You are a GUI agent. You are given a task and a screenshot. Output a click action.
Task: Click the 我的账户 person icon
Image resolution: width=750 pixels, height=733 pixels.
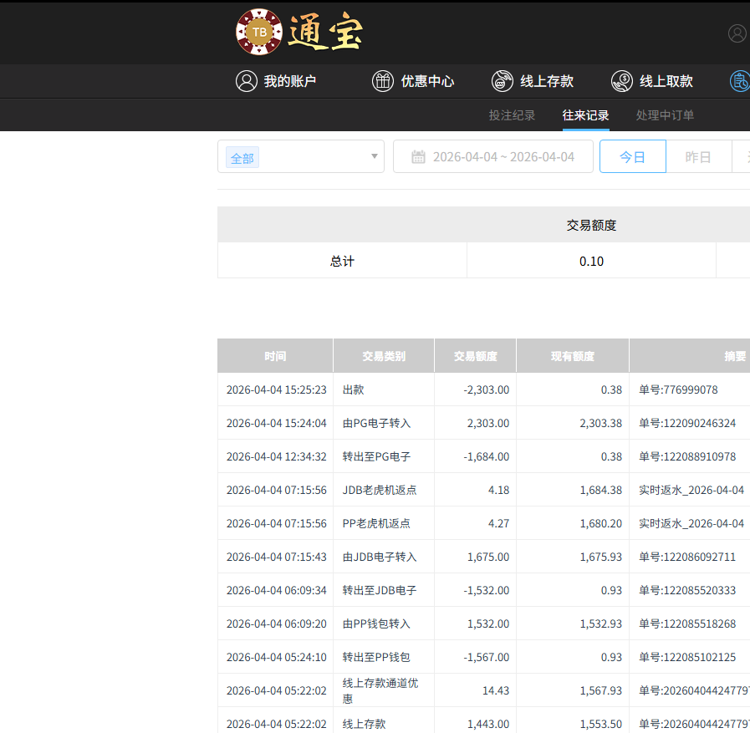coord(247,81)
